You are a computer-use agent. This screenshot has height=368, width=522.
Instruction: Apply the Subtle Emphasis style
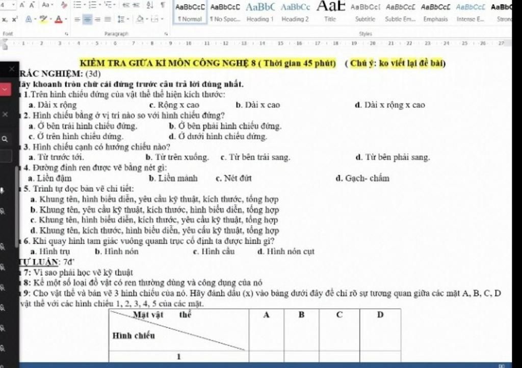point(401,12)
